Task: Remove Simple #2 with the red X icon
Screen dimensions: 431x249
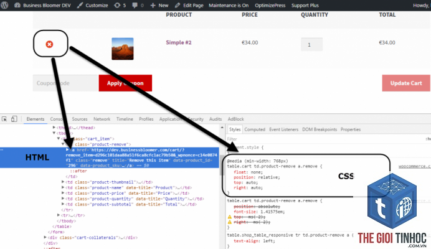Action: coord(49,44)
